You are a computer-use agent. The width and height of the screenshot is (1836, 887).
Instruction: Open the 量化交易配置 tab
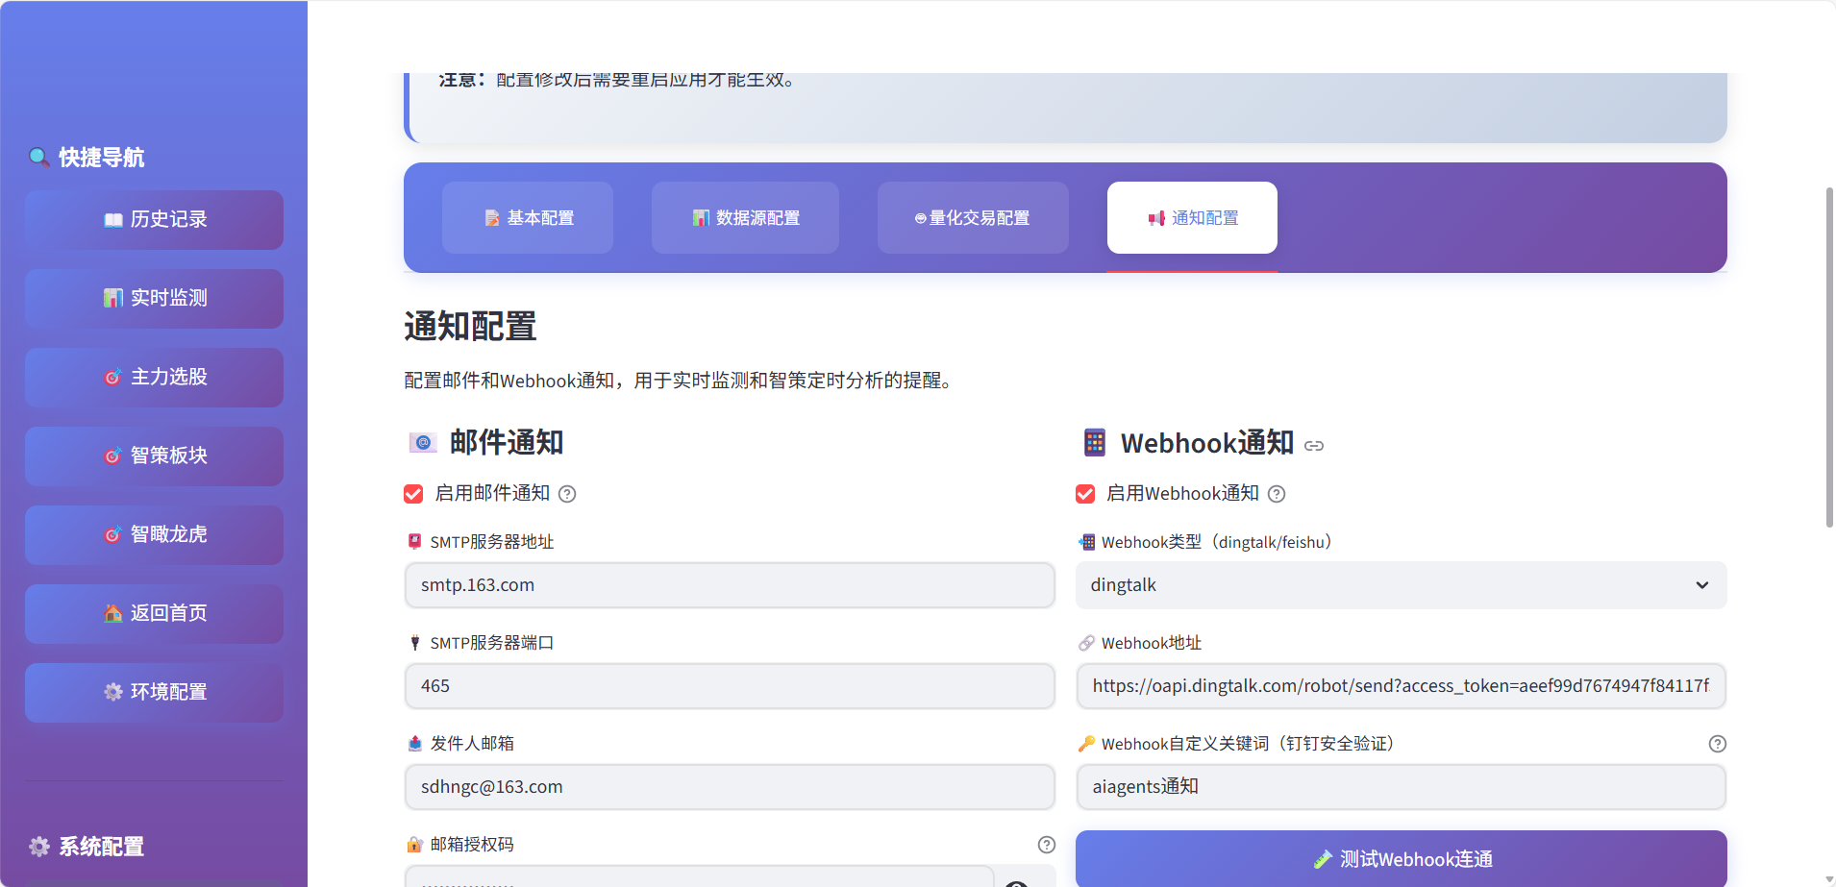point(972,218)
